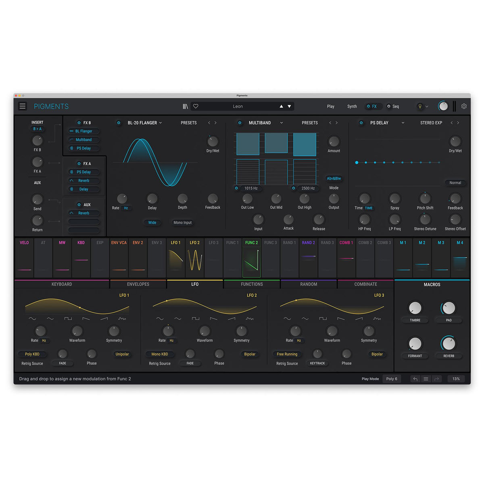This screenshot has height=484, width=484.
Task: Expand dropdown next to lightbulb icon
Action: (x=427, y=106)
